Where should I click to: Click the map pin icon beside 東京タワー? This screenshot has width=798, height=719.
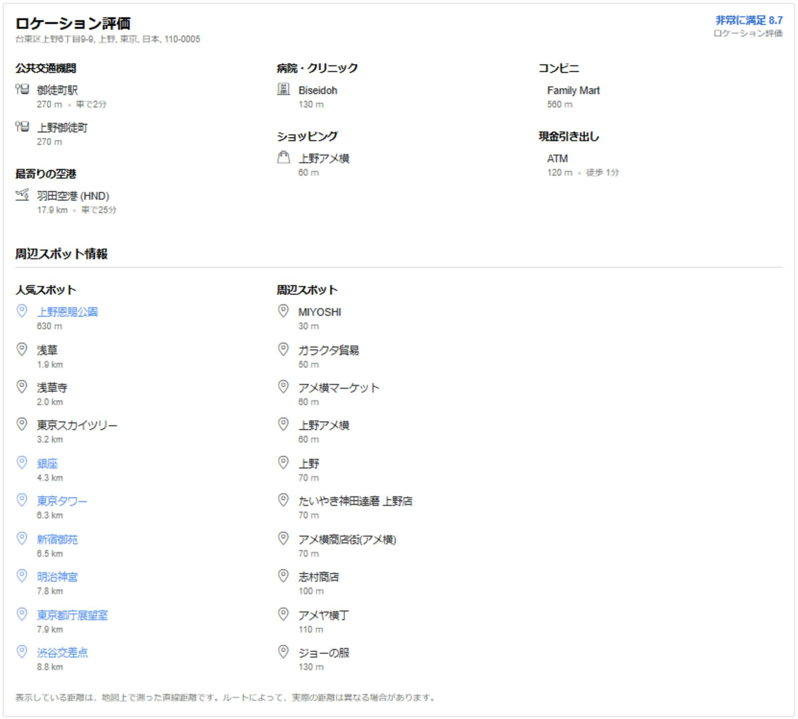22,500
